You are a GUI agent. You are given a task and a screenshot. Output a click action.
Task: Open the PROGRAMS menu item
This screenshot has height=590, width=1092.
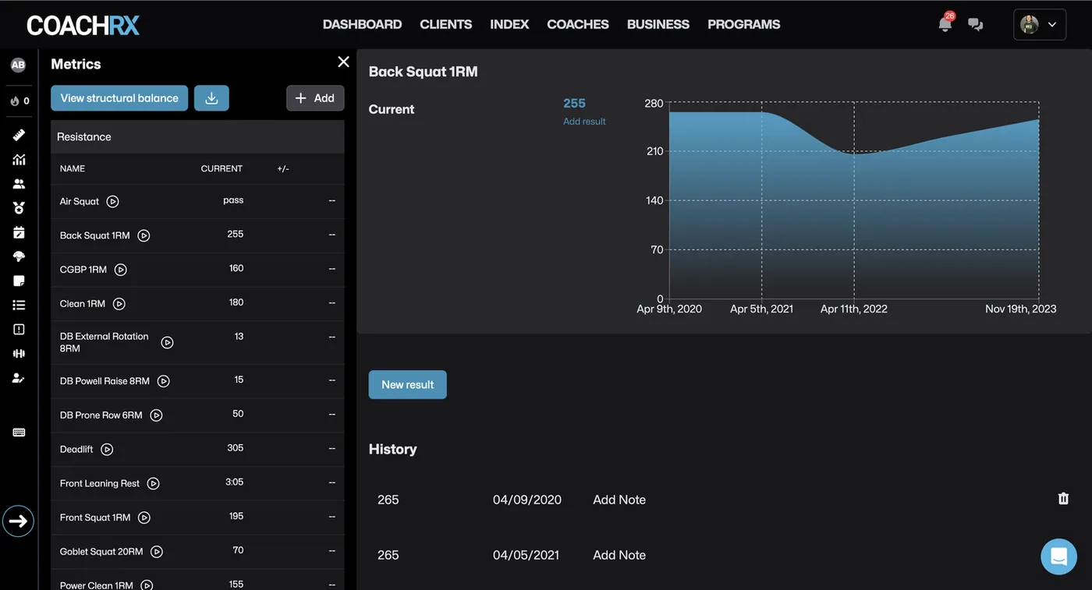point(744,24)
